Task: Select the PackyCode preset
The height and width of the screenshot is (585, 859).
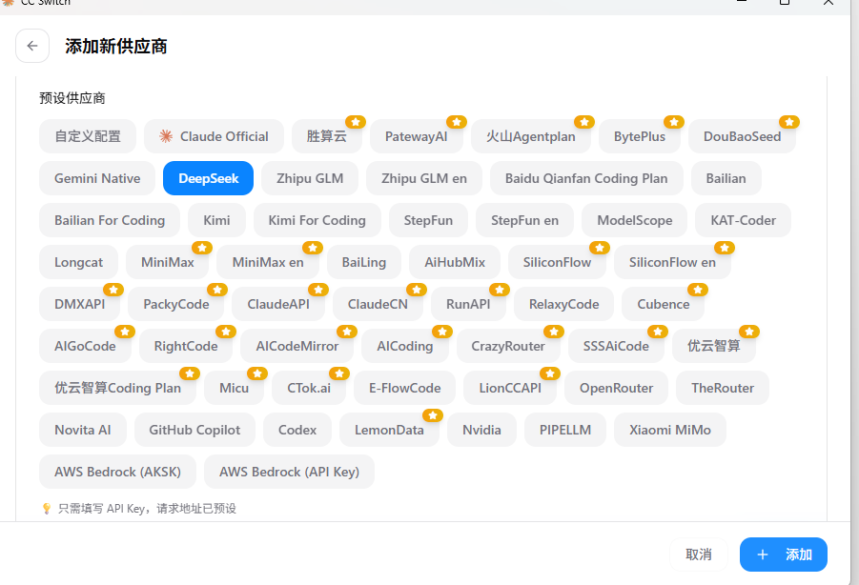Action: 175,304
